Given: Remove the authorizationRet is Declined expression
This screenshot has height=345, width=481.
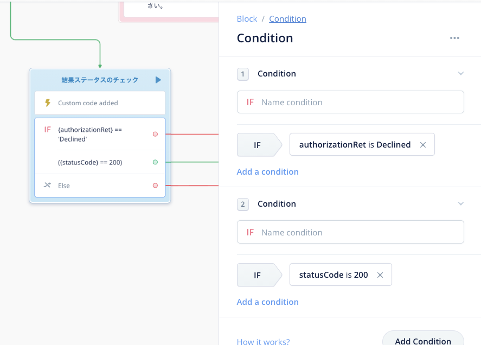Looking at the screenshot, I should pos(423,145).
